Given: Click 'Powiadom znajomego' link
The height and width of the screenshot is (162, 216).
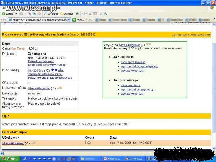Looking at the screenshot, I should click(41, 61).
